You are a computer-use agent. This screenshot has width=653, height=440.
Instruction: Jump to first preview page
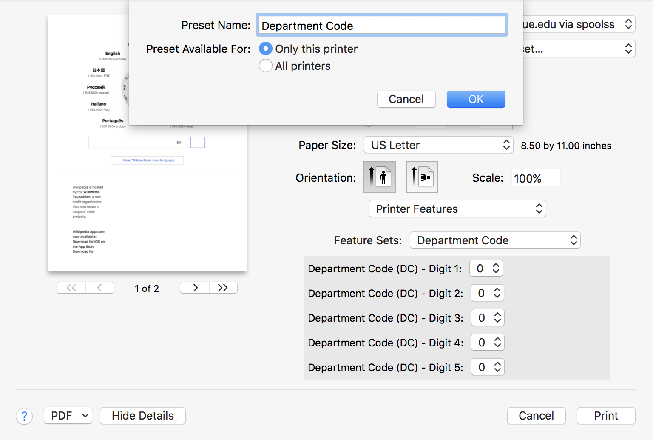(71, 288)
